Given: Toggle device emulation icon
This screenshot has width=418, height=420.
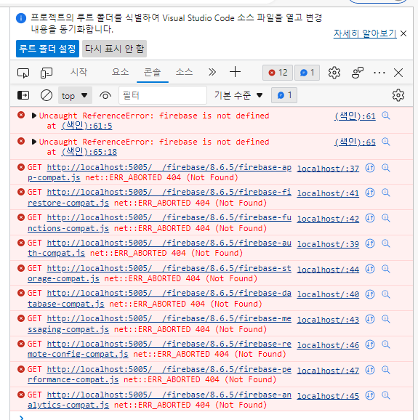Looking at the screenshot, I should click(x=47, y=73).
